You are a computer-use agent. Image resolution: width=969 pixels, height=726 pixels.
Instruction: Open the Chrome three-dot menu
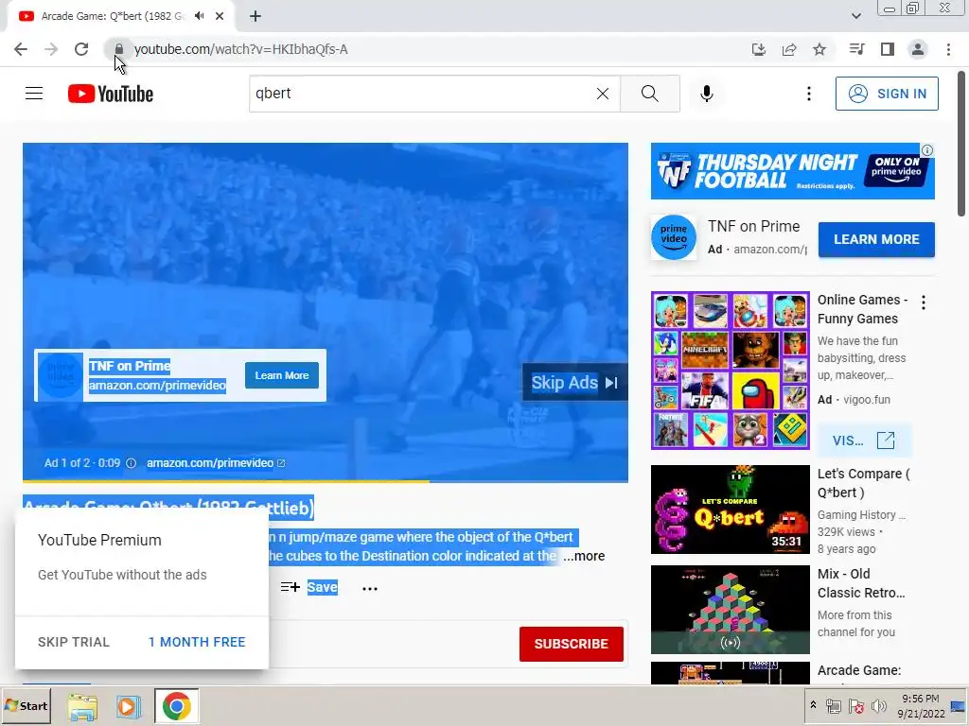[948, 49]
